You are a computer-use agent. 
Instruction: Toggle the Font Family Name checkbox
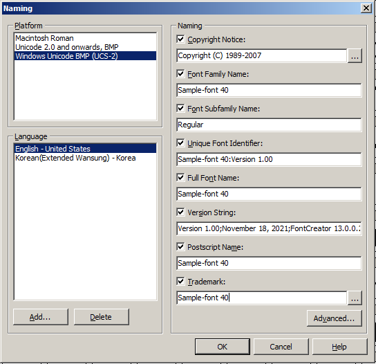tap(180, 74)
